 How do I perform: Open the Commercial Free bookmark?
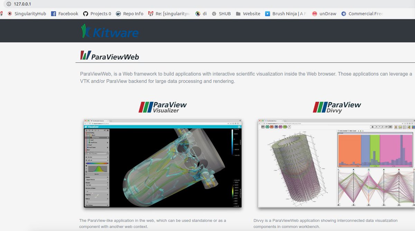coord(362,14)
